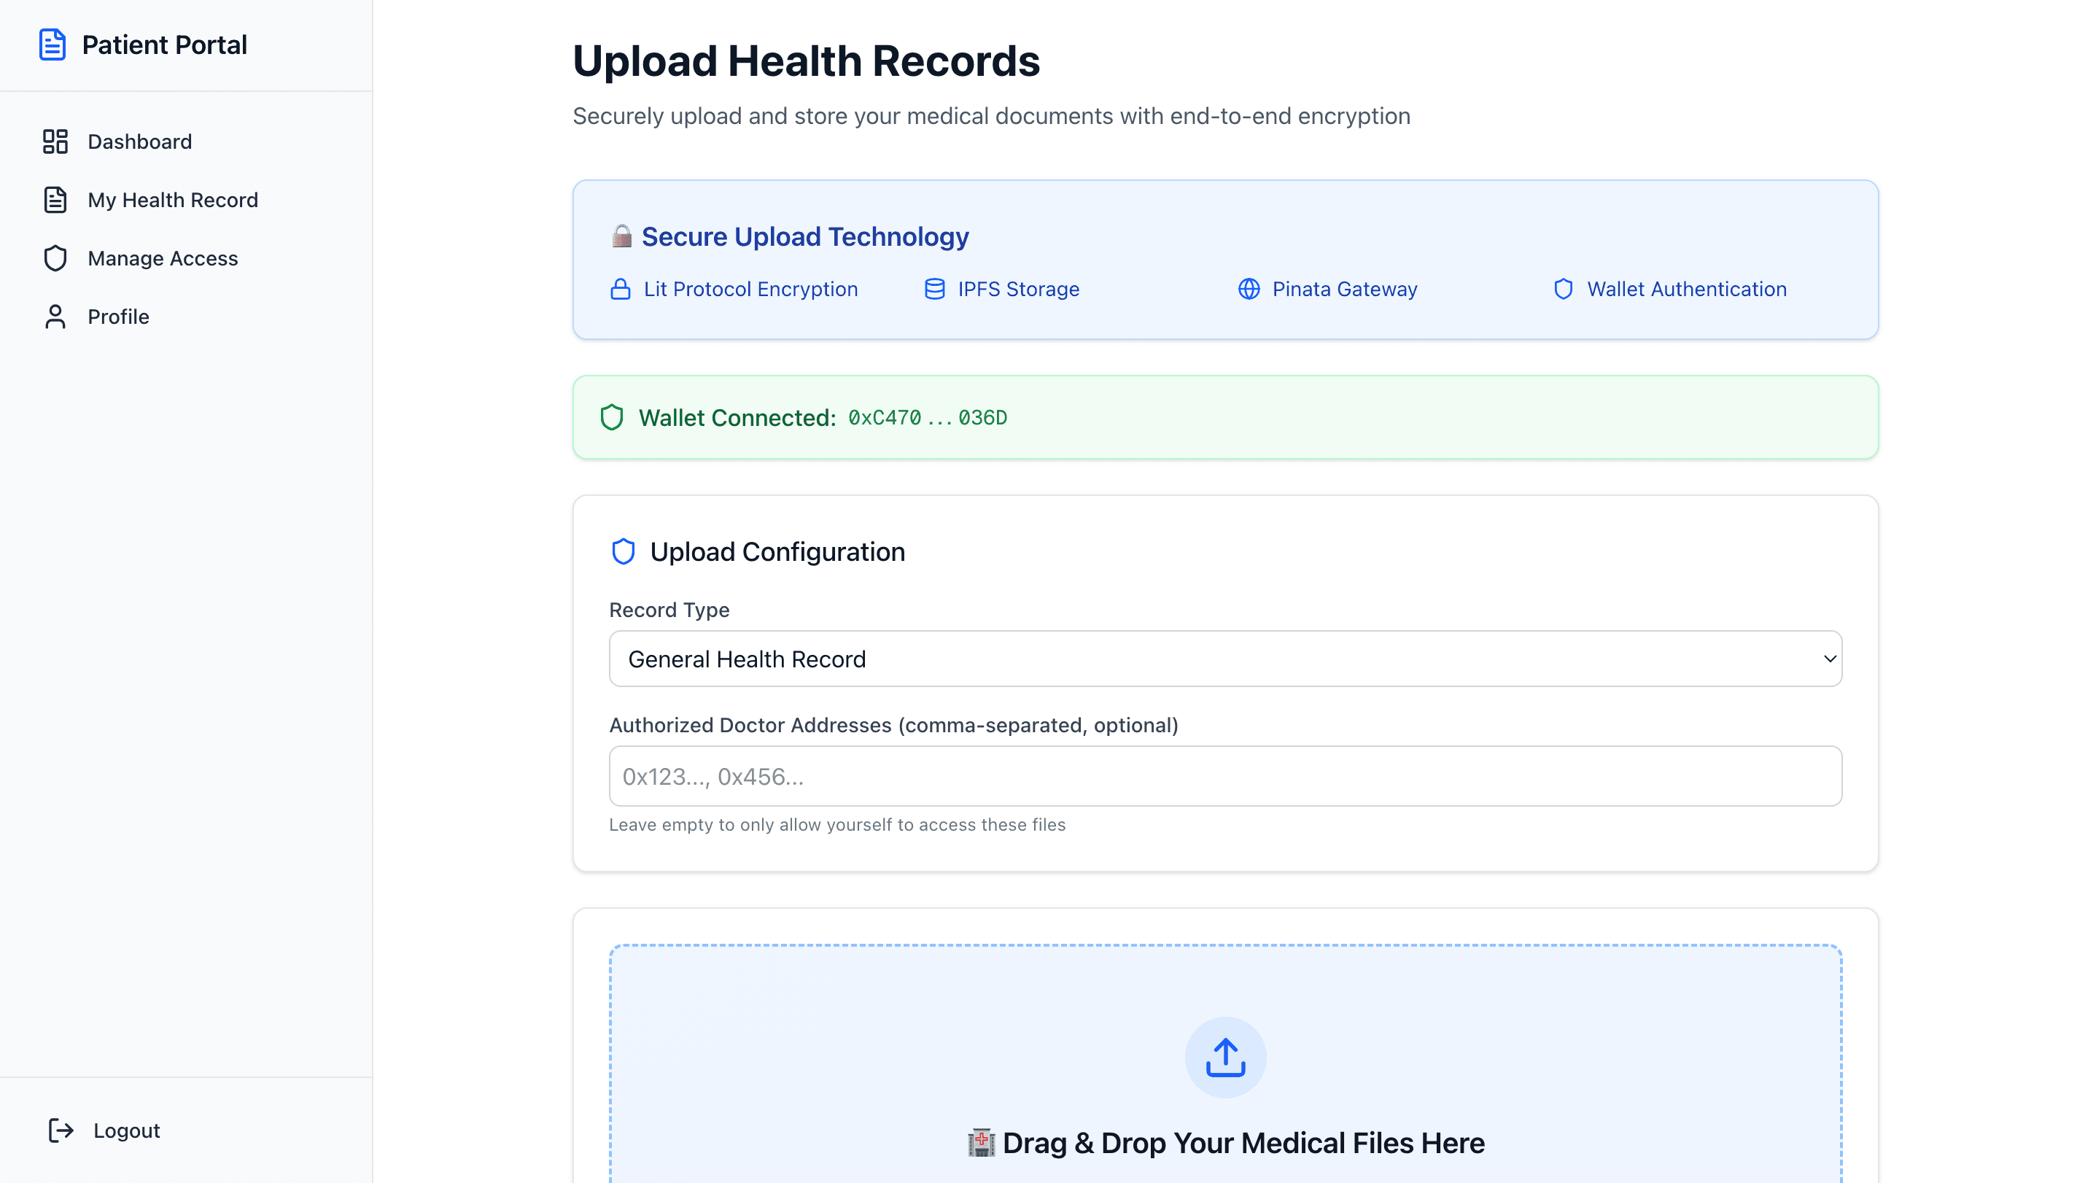Click the Wallet Authentication label
Image resolution: width=2077 pixels, height=1183 pixels.
(x=1686, y=290)
